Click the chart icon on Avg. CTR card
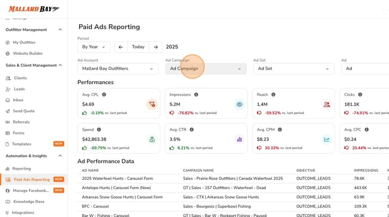 pyautogui.click(x=239, y=140)
